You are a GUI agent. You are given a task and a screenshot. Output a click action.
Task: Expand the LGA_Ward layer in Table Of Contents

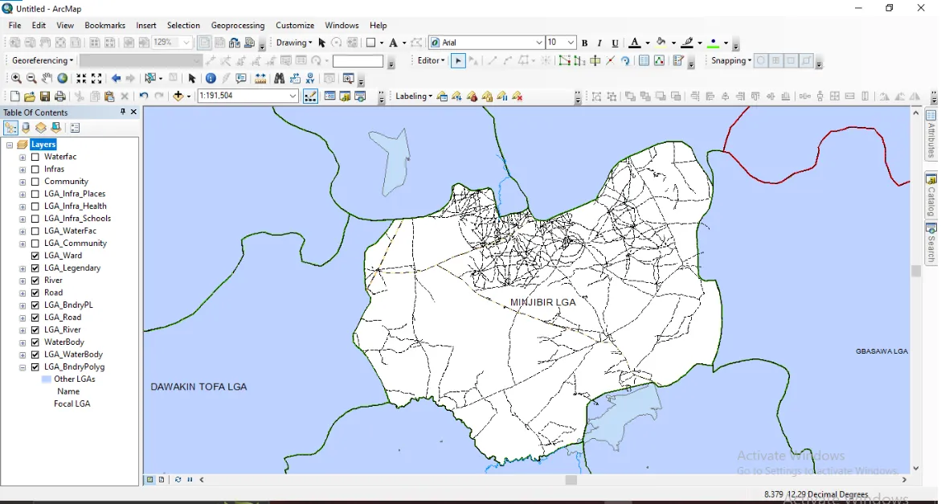[x=22, y=255]
